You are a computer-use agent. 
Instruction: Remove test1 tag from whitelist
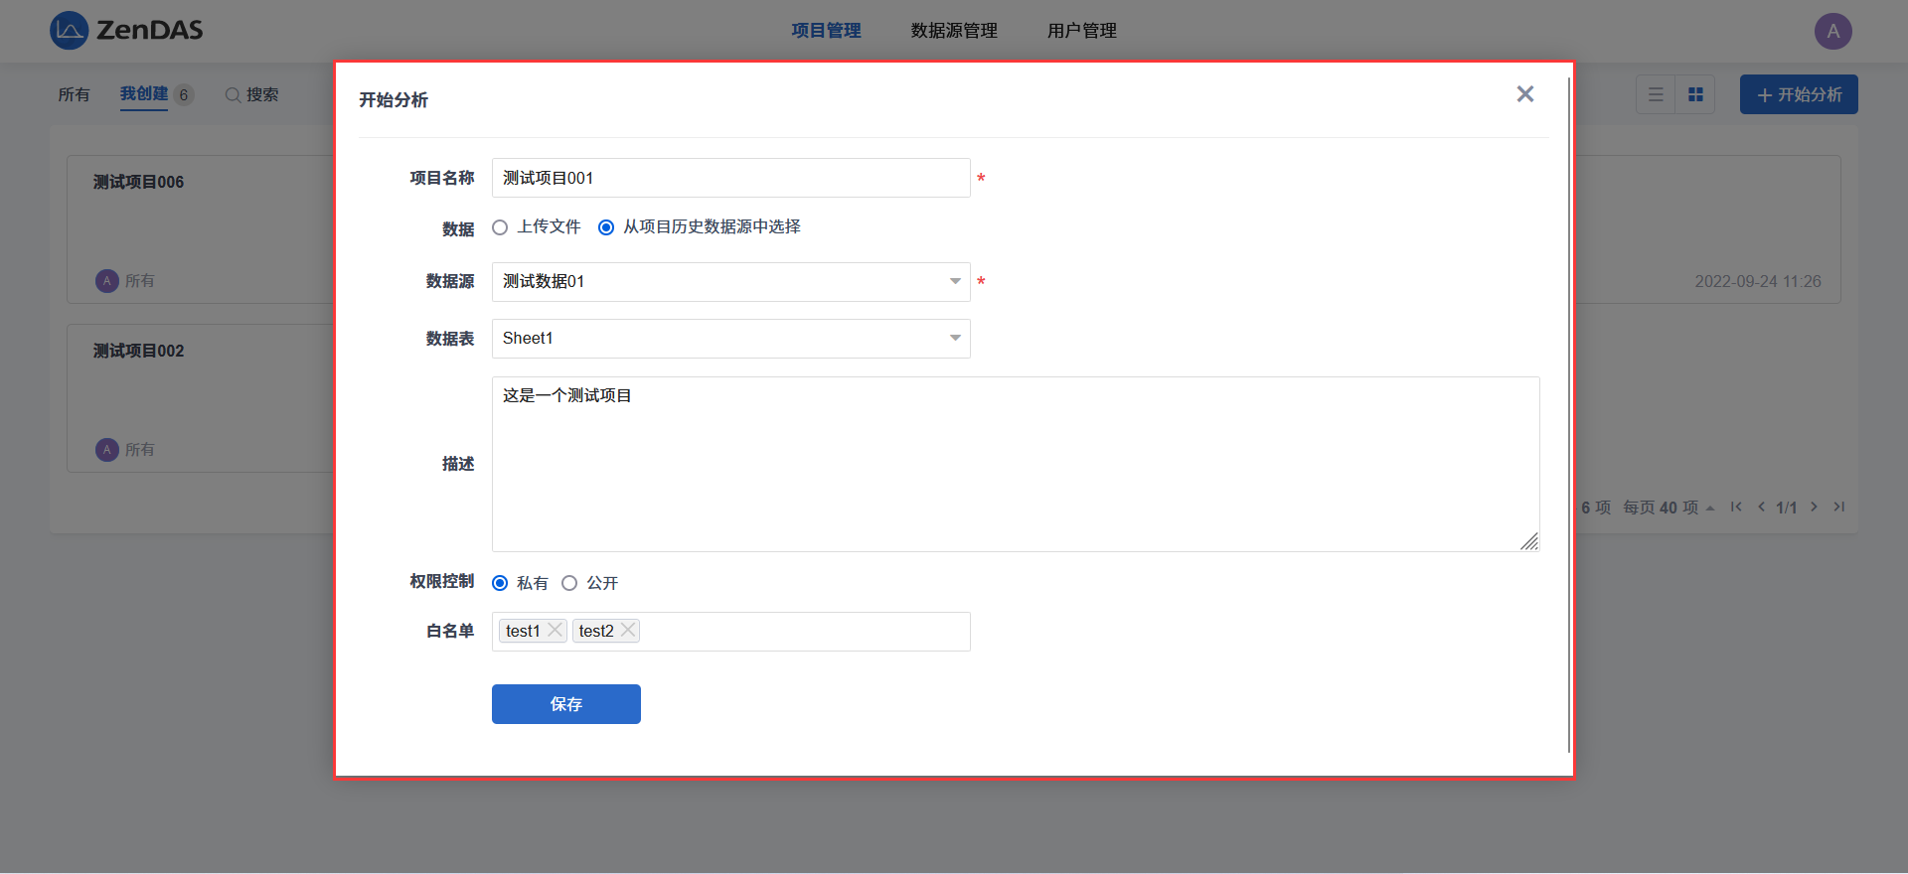coord(555,631)
